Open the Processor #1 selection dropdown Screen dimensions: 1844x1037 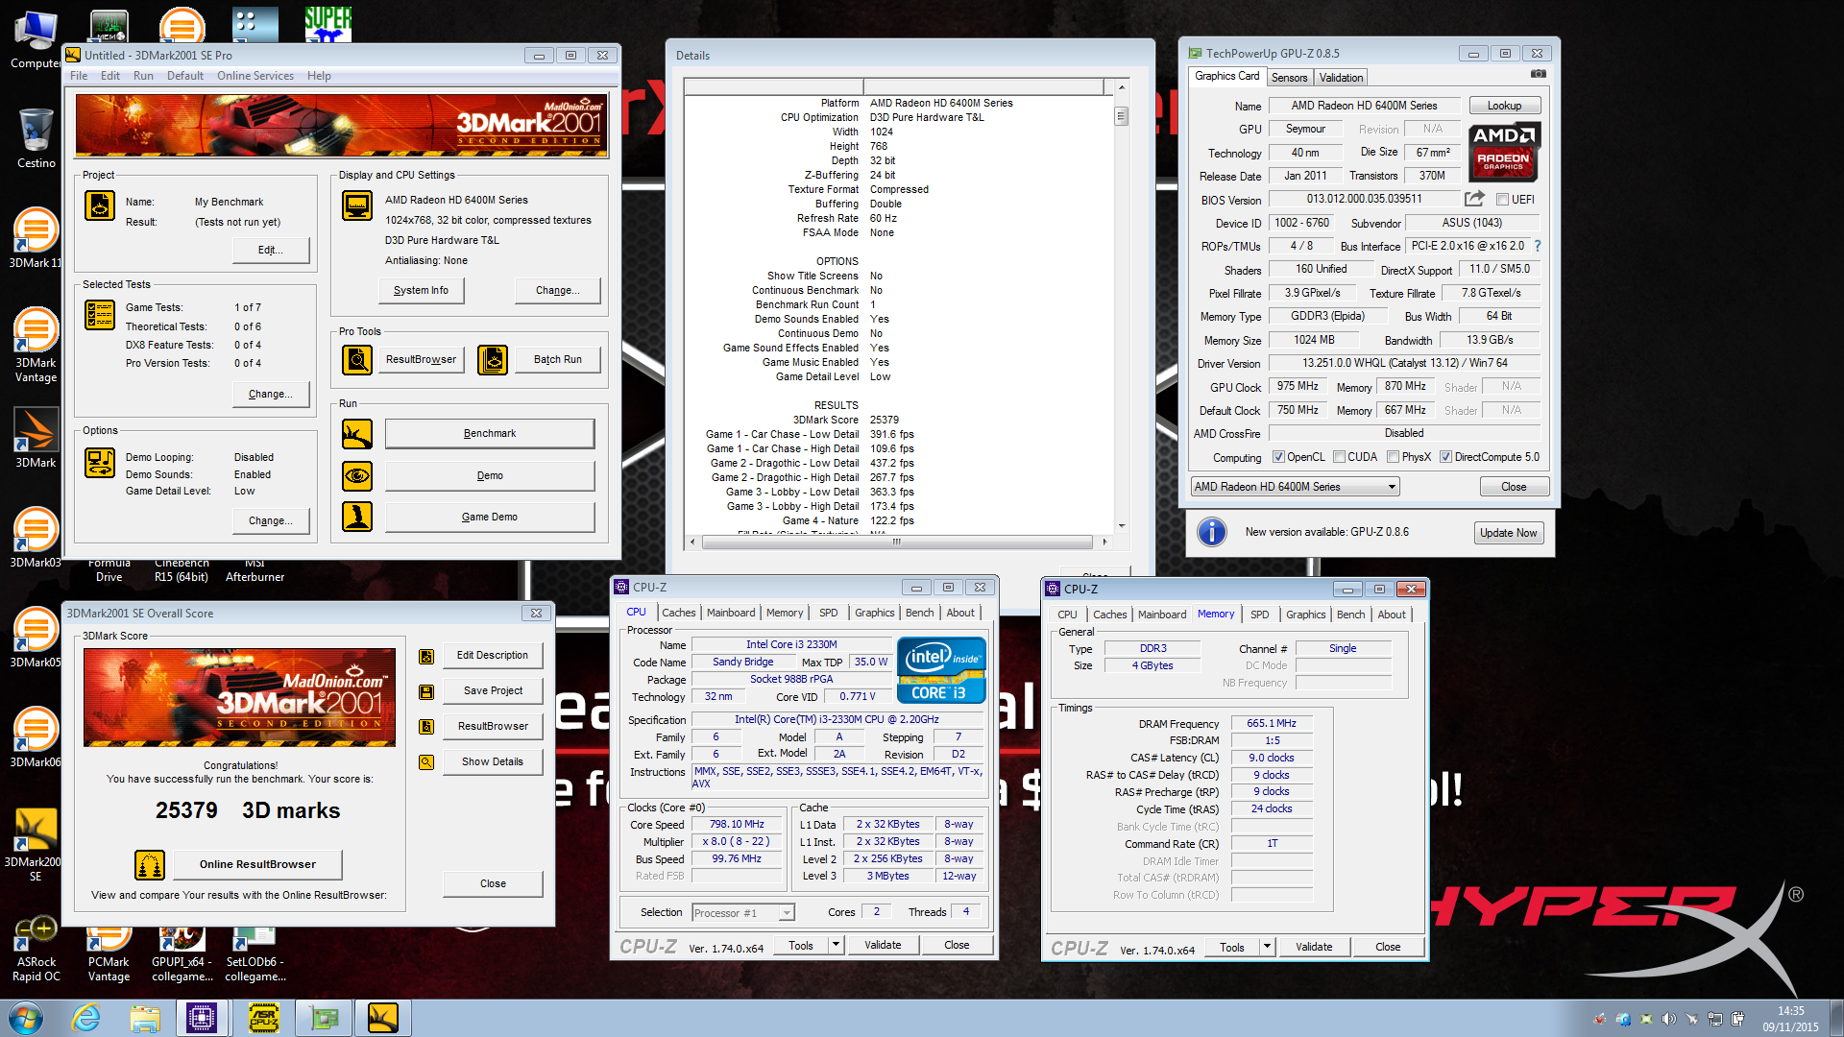pyautogui.click(x=742, y=913)
